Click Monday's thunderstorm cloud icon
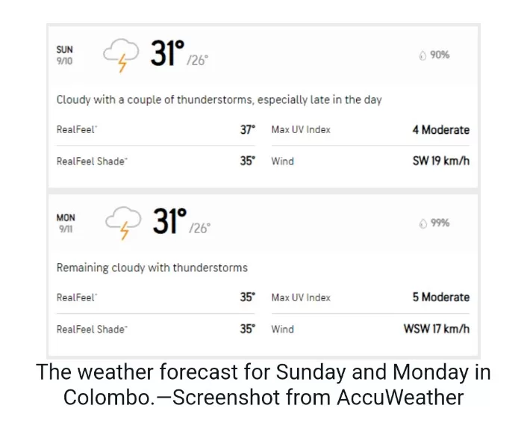This screenshot has height=429, width=527. tap(123, 223)
